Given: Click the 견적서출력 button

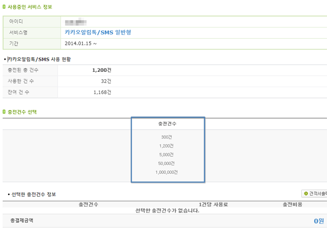Looking at the screenshot, I should point(314,193).
